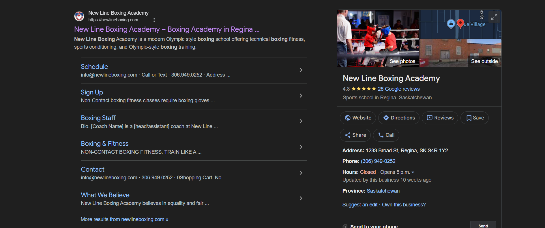Open the hours dropdown arrow after Opens 5 p.m.
This screenshot has height=228, width=545.
[413, 172]
